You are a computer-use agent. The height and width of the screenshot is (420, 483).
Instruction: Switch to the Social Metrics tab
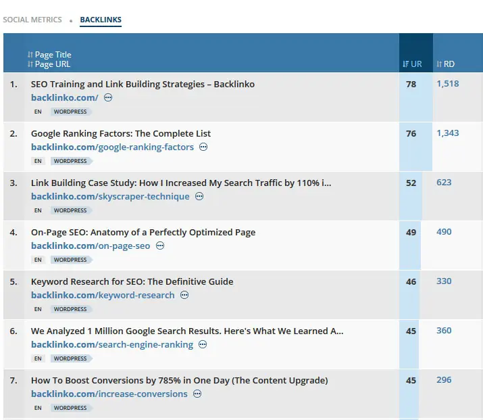click(32, 20)
